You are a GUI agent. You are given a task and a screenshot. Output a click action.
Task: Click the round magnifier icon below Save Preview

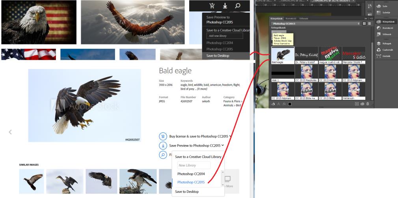163,155
